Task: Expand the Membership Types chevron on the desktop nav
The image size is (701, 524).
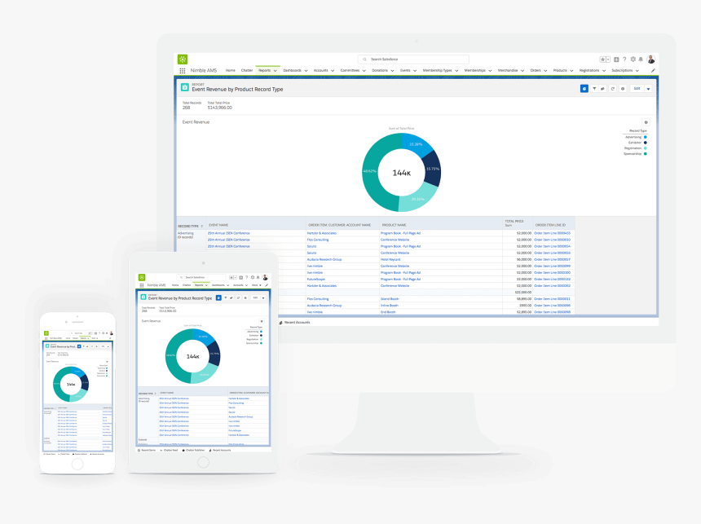Action: (456, 71)
